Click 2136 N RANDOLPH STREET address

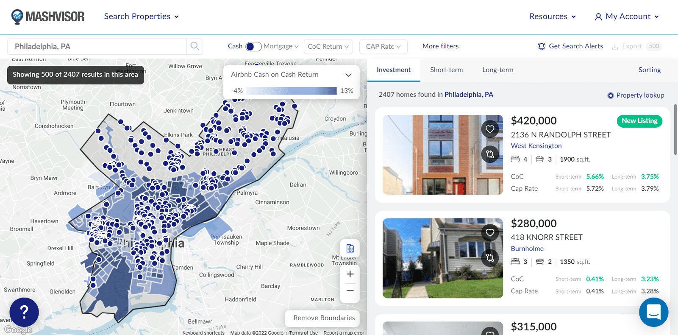pyautogui.click(x=561, y=135)
